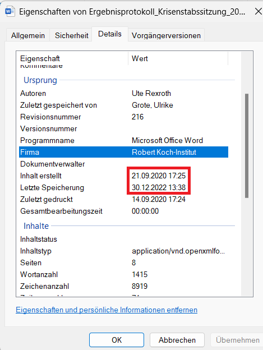Click the value Grote, Ulrike
The image size is (263, 350).
coord(153,105)
